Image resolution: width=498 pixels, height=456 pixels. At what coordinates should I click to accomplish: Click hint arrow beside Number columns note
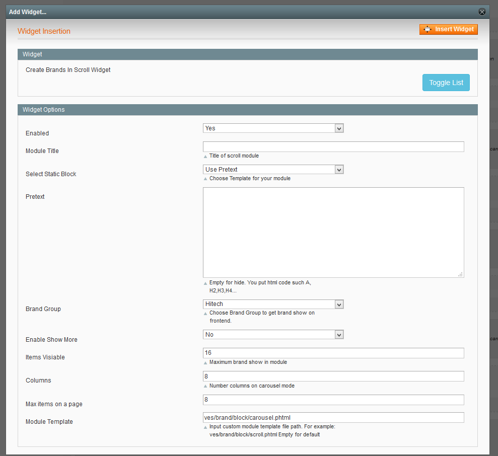(x=205, y=386)
